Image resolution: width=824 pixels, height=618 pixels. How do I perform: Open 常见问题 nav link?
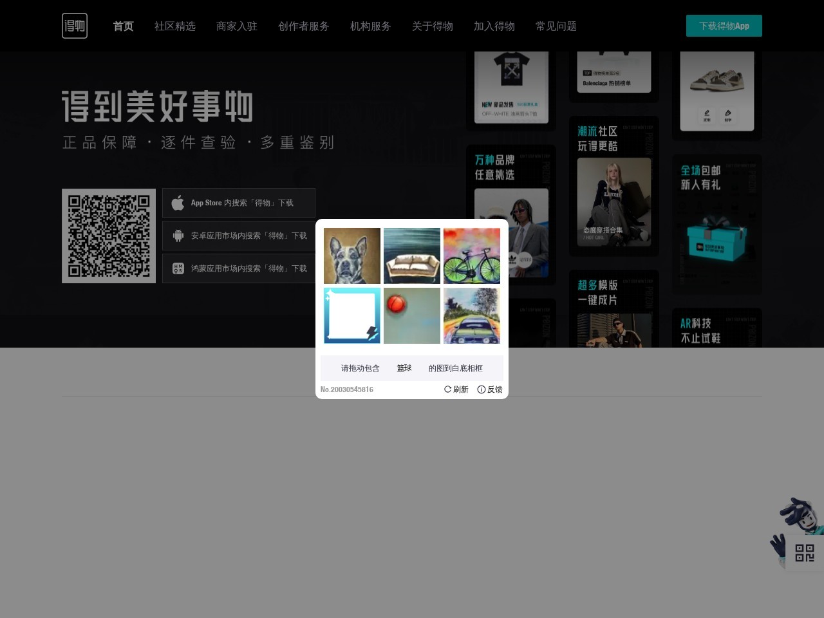point(556,26)
